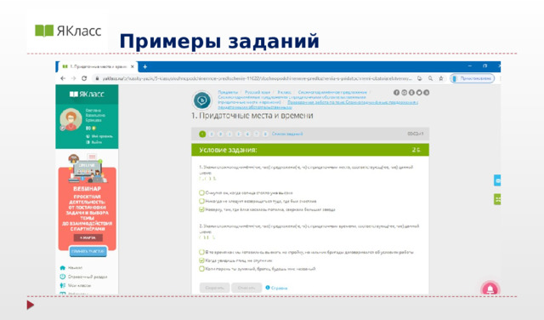This screenshot has height=320, width=544.
Task: Click inside the browser address bar URL
Action: click(257, 78)
